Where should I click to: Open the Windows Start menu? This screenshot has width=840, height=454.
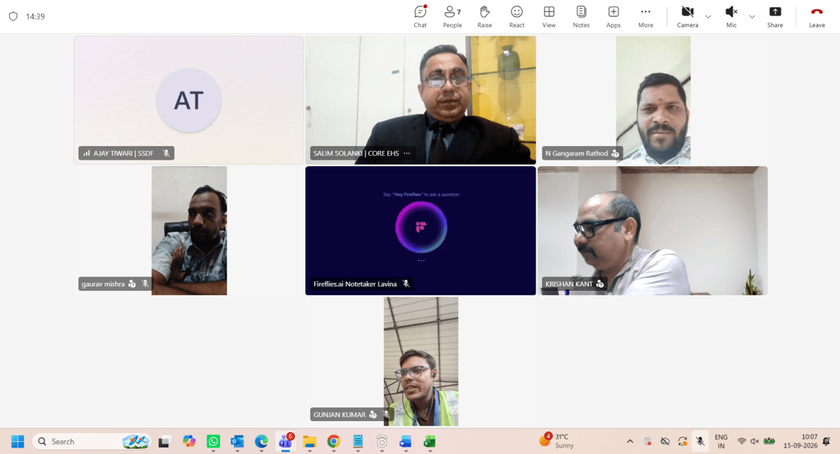[18, 441]
